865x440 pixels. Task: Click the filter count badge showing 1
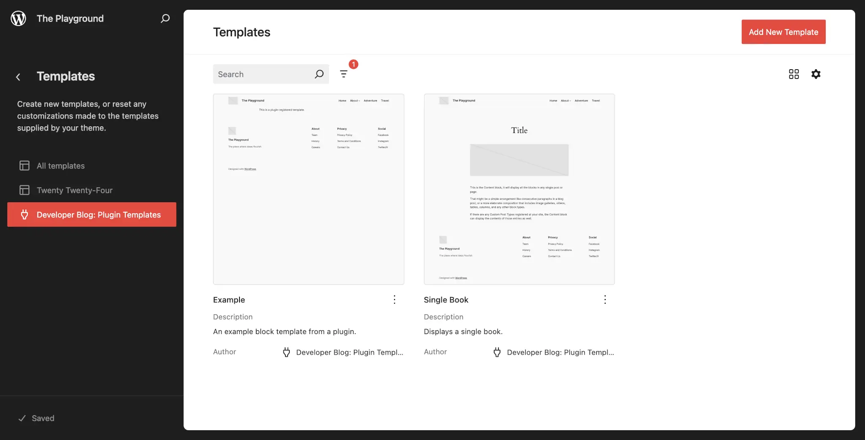pyautogui.click(x=354, y=64)
